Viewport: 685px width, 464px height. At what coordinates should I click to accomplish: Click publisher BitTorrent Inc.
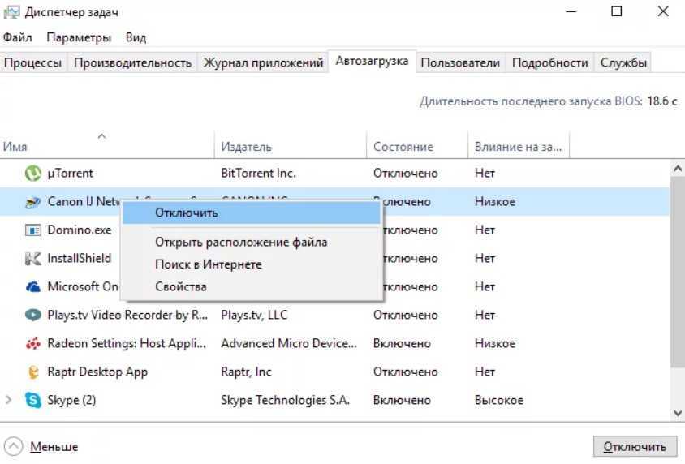(258, 174)
